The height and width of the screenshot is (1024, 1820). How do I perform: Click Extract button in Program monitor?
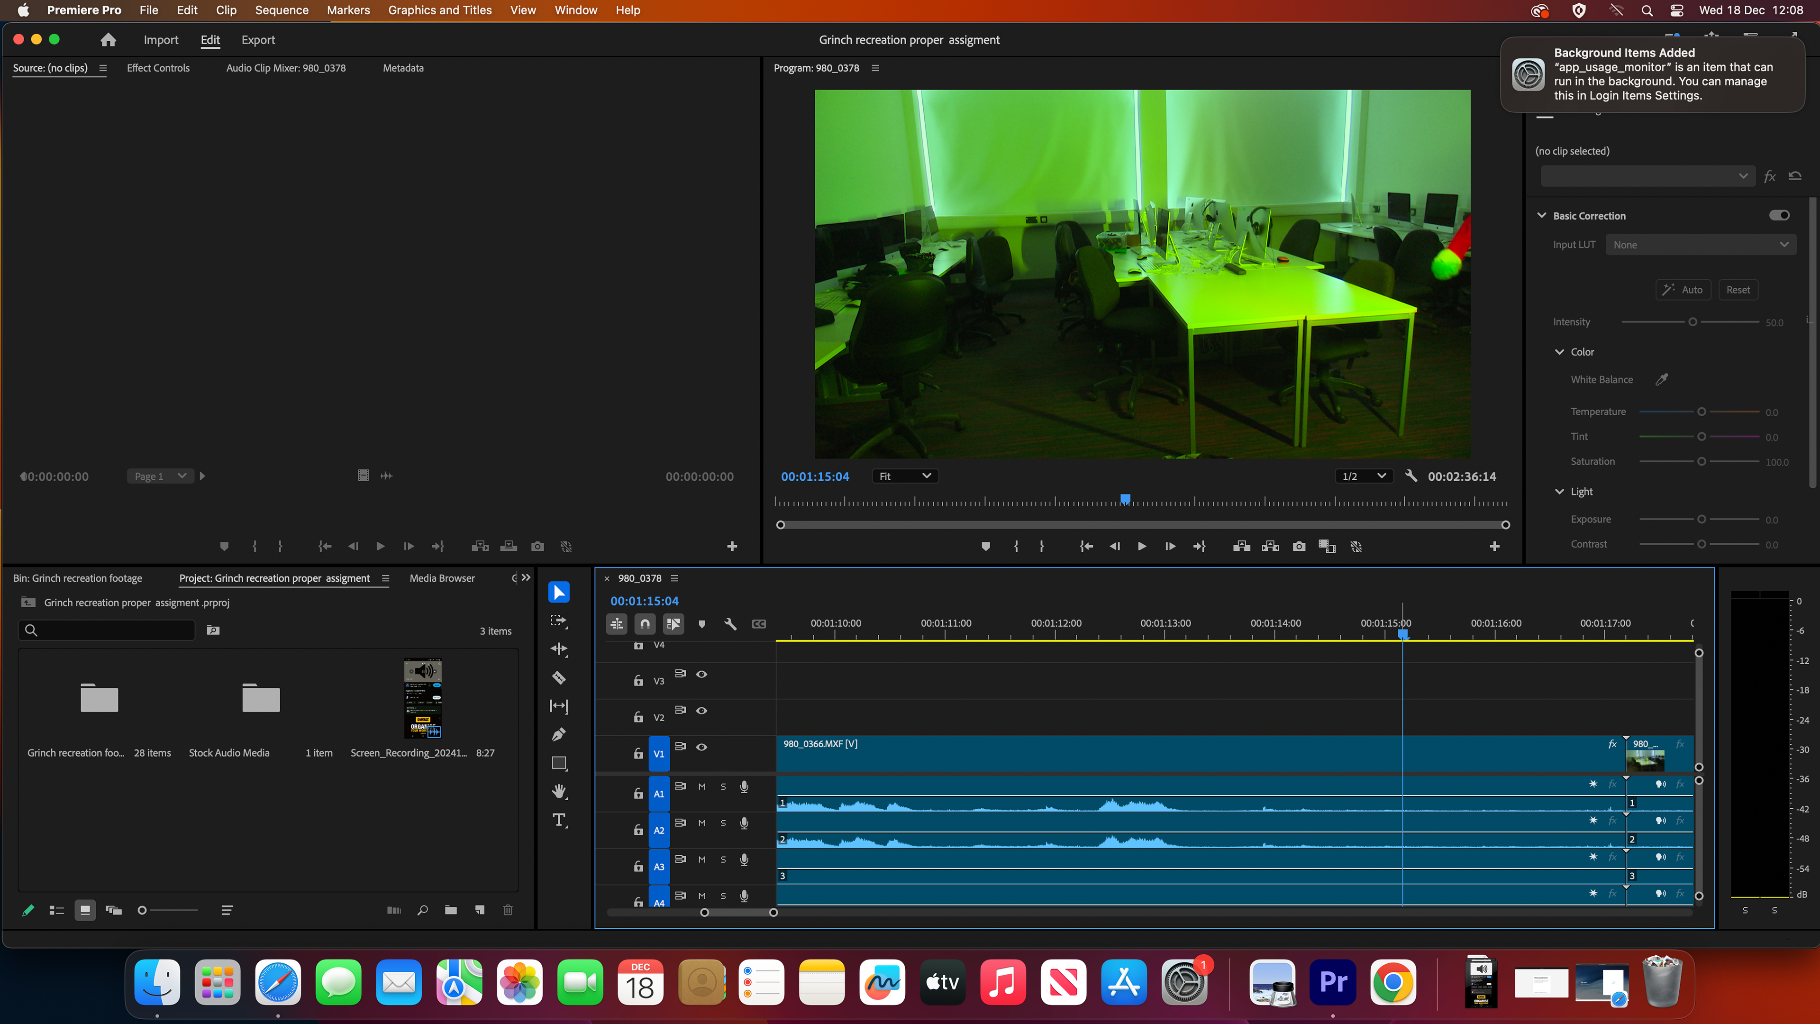pyautogui.click(x=1270, y=546)
